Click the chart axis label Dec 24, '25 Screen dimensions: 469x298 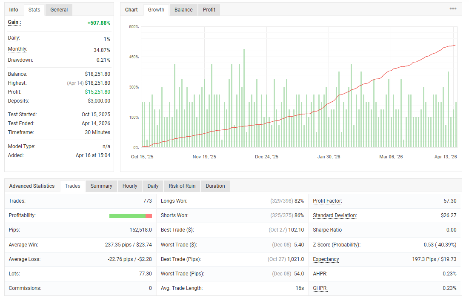coord(266,157)
